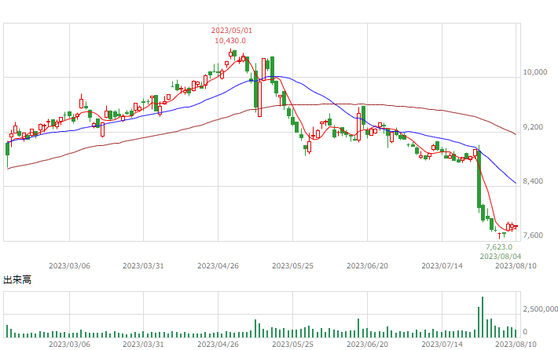Click the 2023/03/31 date under price chart

click(x=143, y=266)
